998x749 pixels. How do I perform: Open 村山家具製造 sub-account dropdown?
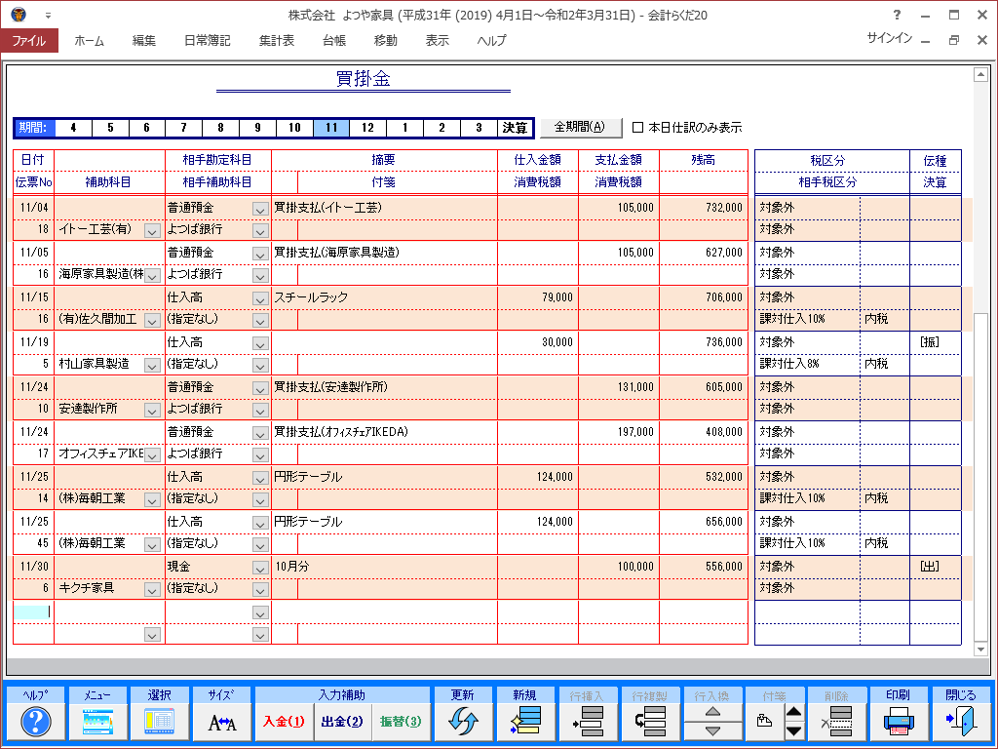[152, 366]
